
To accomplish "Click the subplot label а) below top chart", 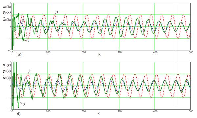I will (20, 55).
